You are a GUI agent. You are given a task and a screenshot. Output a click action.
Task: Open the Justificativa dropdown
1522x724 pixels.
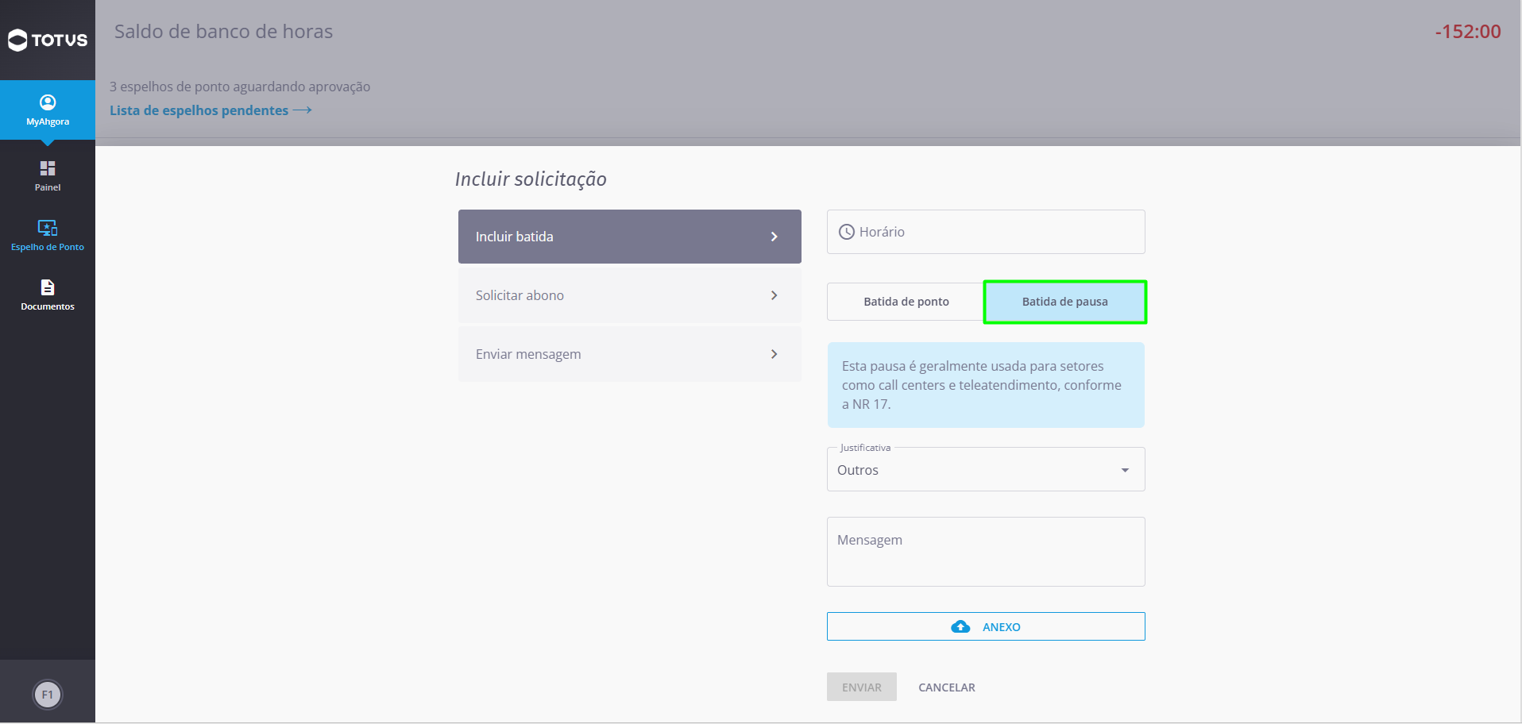click(x=986, y=469)
